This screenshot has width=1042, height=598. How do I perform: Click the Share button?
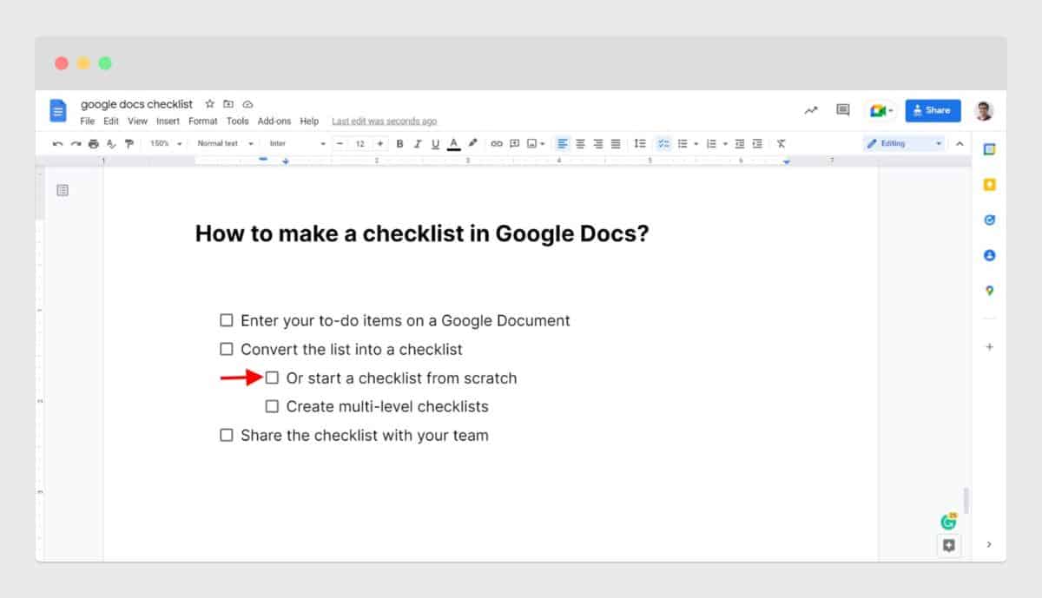point(933,110)
